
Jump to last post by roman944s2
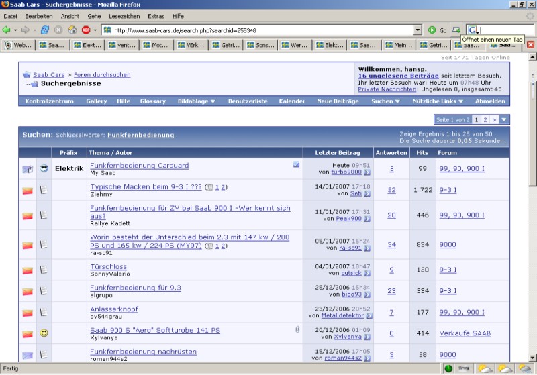tap(367, 358)
